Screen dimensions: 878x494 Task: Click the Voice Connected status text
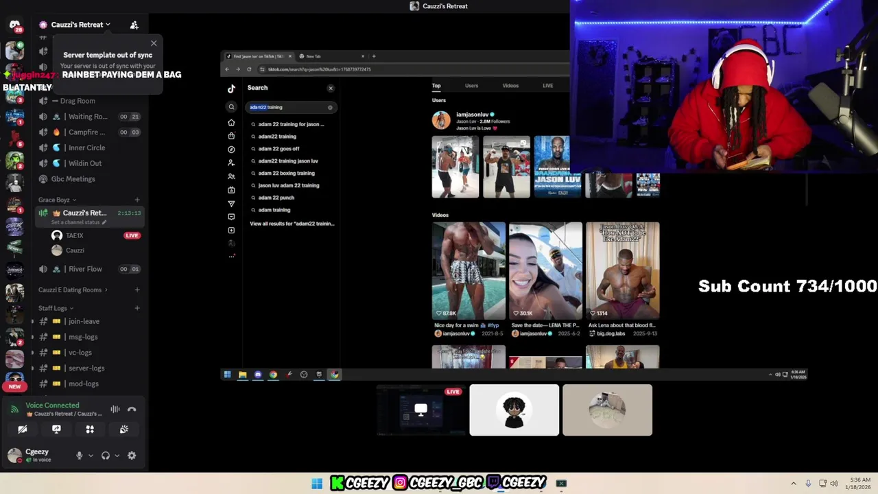click(52, 405)
